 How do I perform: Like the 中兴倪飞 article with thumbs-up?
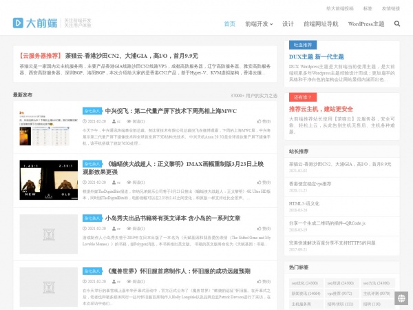click(264, 121)
